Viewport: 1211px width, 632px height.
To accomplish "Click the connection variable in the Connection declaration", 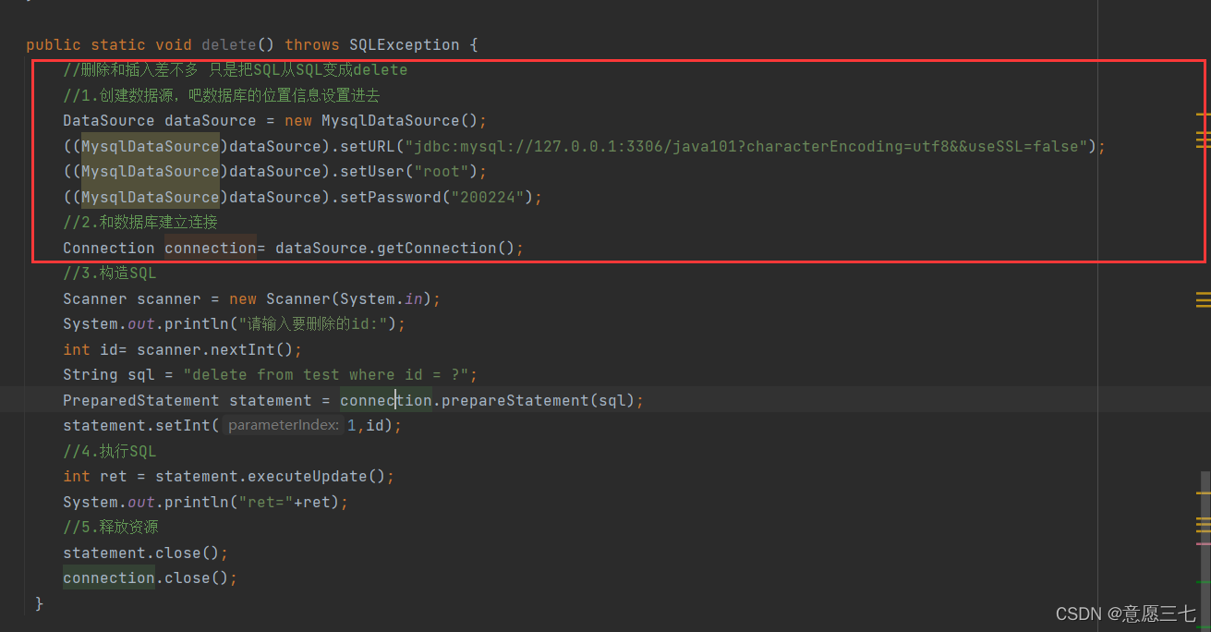I will tap(210, 248).
